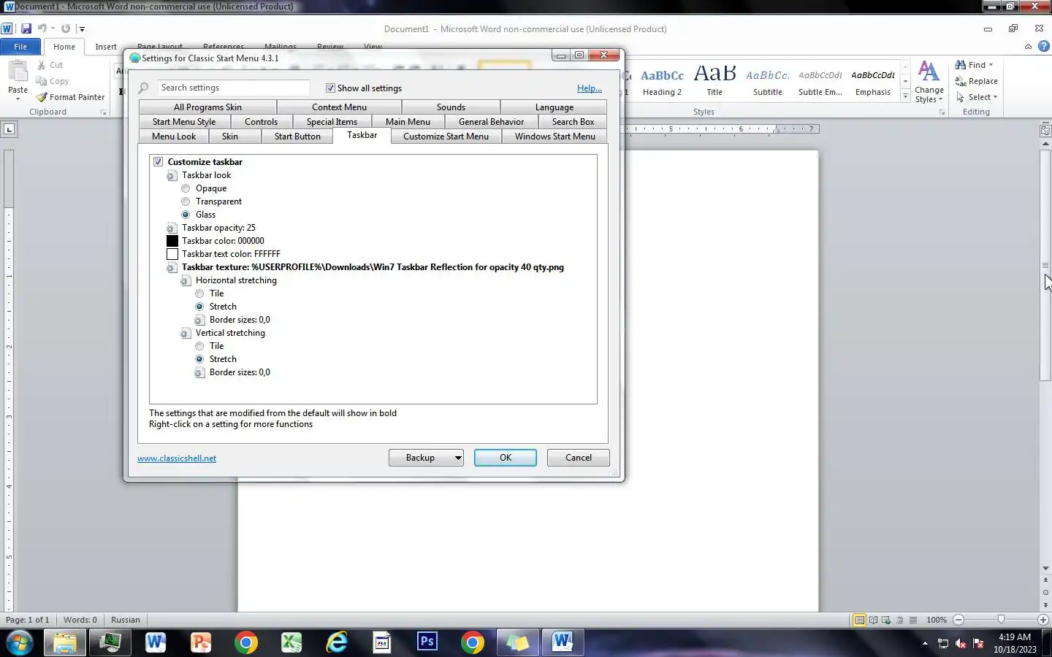The height and width of the screenshot is (657, 1052).
Task: Switch to Print Layout view in status bar
Action: click(860, 620)
